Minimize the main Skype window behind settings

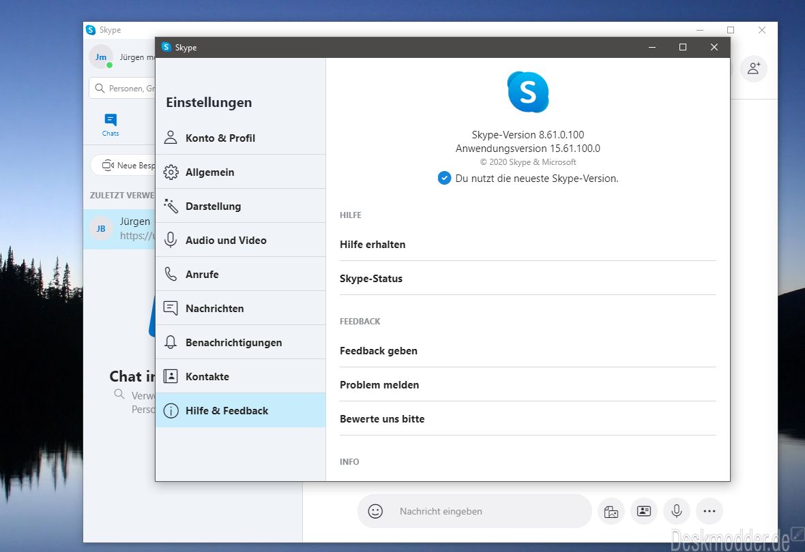coord(700,30)
